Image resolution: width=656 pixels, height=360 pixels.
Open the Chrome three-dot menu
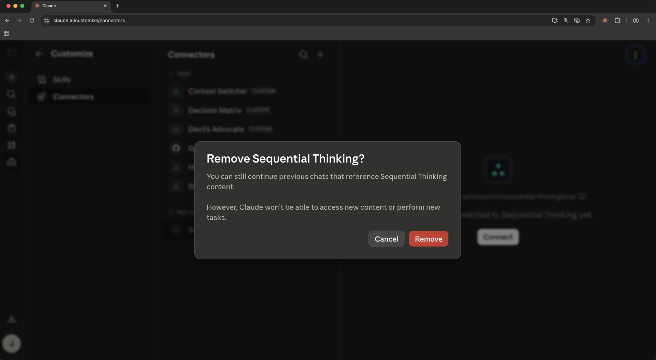click(x=648, y=21)
